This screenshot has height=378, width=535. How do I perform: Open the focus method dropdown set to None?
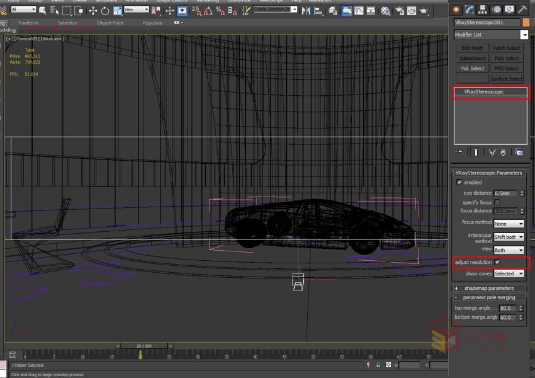pyautogui.click(x=510, y=224)
